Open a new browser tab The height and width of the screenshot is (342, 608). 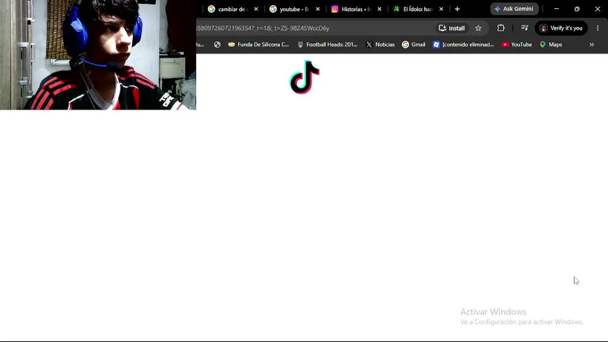(457, 9)
